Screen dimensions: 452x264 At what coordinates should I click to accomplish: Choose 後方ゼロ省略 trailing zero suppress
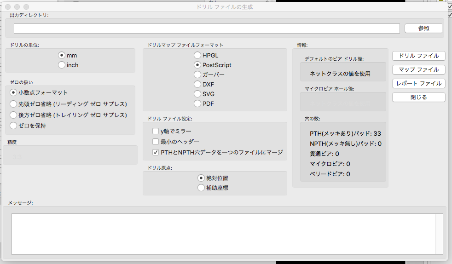[13, 115]
